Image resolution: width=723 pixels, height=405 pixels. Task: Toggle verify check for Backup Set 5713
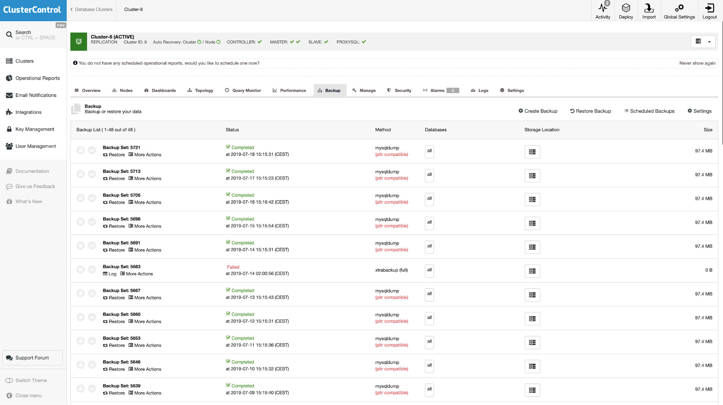(x=92, y=174)
